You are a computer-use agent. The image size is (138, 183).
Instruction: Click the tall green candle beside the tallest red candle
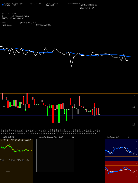59,113
